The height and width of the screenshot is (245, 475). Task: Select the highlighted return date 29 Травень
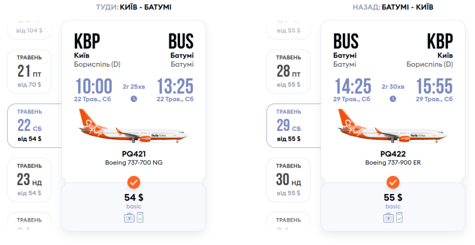pyautogui.click(x=289, y=125)
